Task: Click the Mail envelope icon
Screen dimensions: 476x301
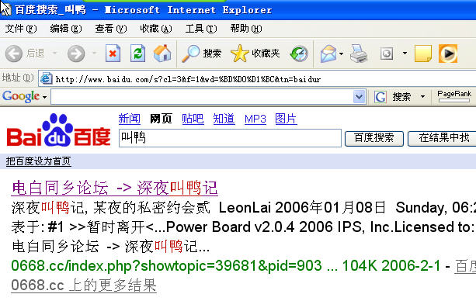Action: tap(328, 54)
